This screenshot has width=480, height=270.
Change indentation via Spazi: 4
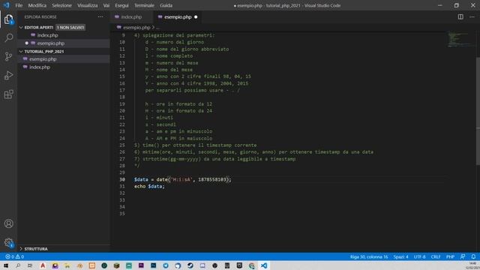click(400, 256)
